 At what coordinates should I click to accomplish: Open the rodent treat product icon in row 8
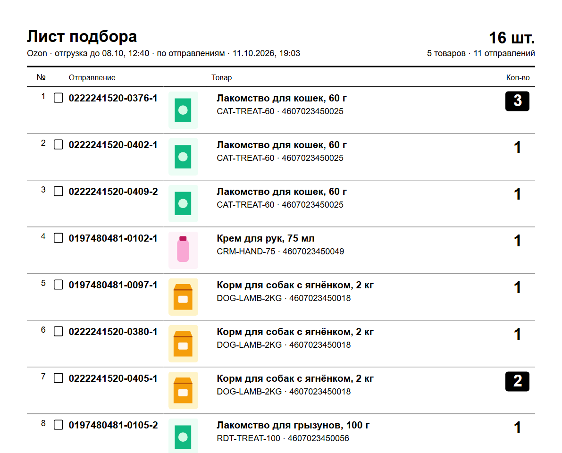(x=183, y=436)
